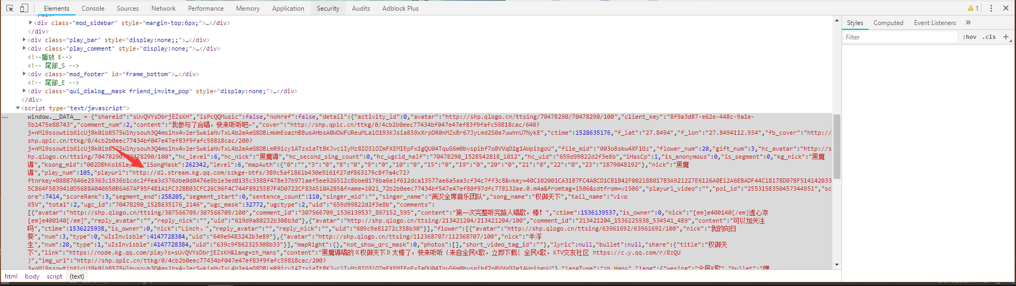The height and width of the screenshot is (286, 1016).
Task: Switch to the Network tab
Action: point(163,8)
